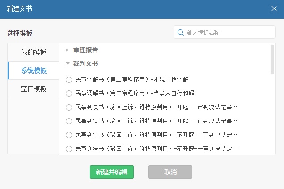Close the 新建文书 dialog

click(x=274, y=8)
